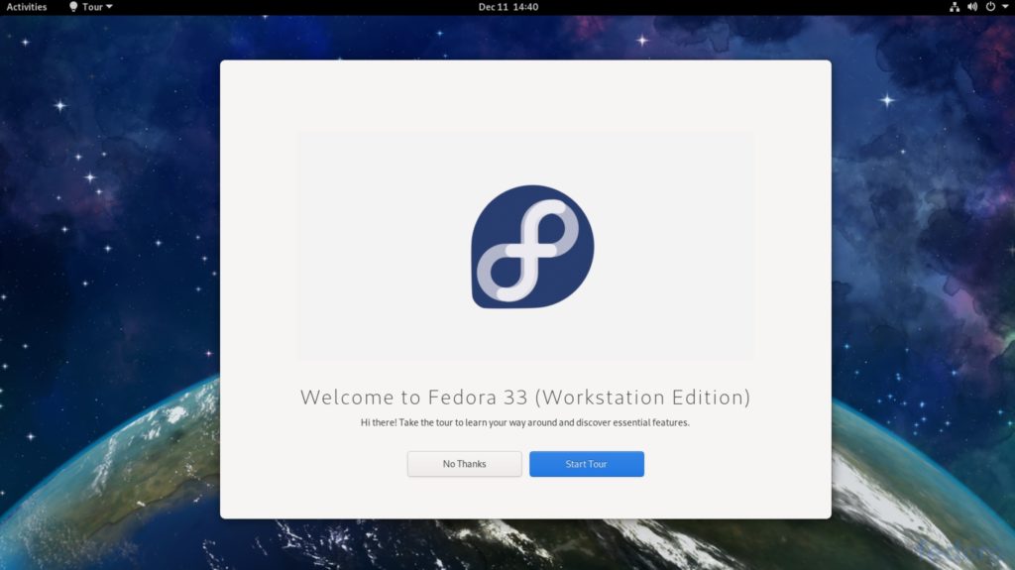Click the wired network status icon
Screen dimensions: 1015x570
(x=955, y=7)
